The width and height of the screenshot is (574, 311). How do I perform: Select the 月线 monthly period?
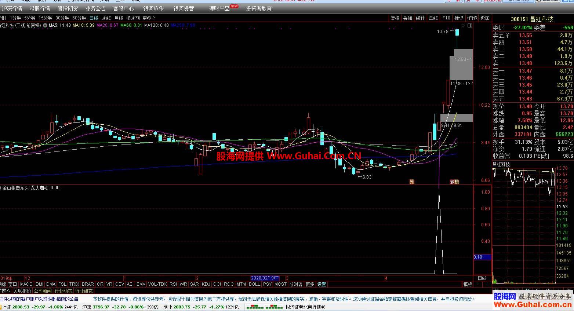click(119, 18)
